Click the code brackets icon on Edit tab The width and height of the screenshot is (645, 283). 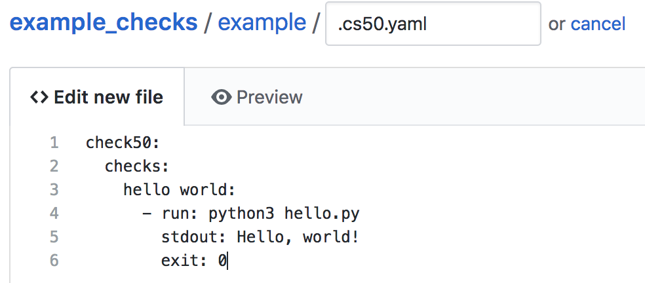click(39, 98)
